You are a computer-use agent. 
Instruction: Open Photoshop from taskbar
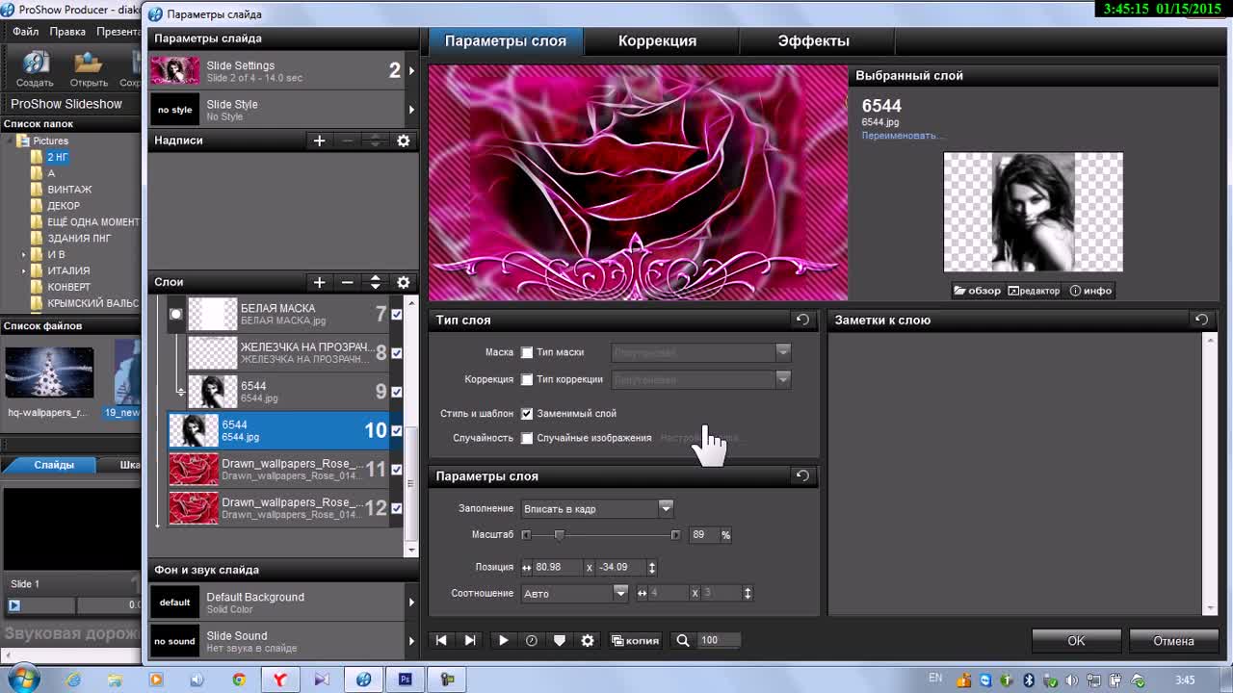click(x=406, y=680)
